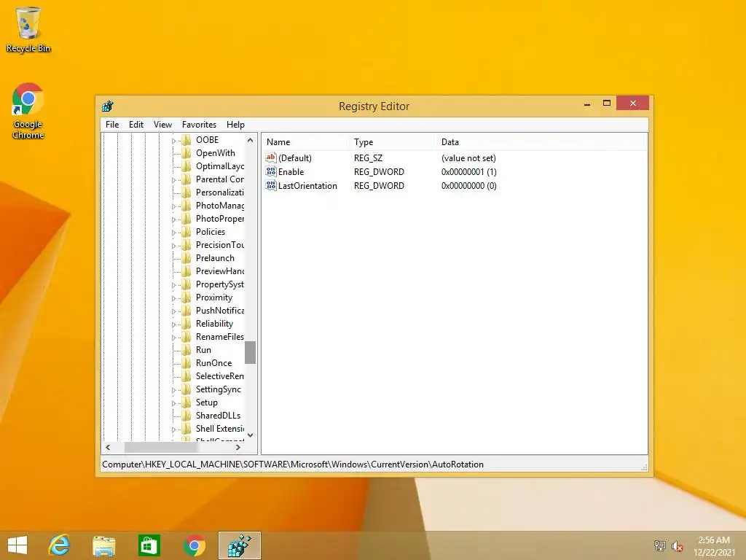Select the (Default) value string icon

point(271,157)
